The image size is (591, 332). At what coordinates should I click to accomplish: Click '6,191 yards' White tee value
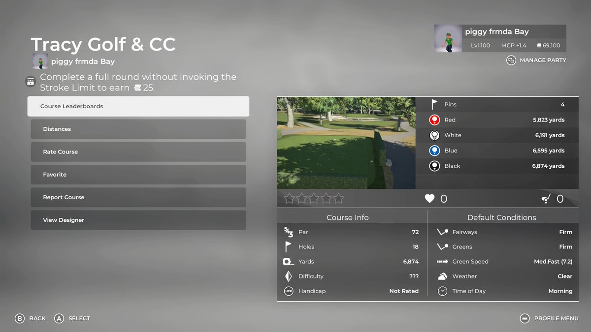pyautogui.click(x=550, y=135)
